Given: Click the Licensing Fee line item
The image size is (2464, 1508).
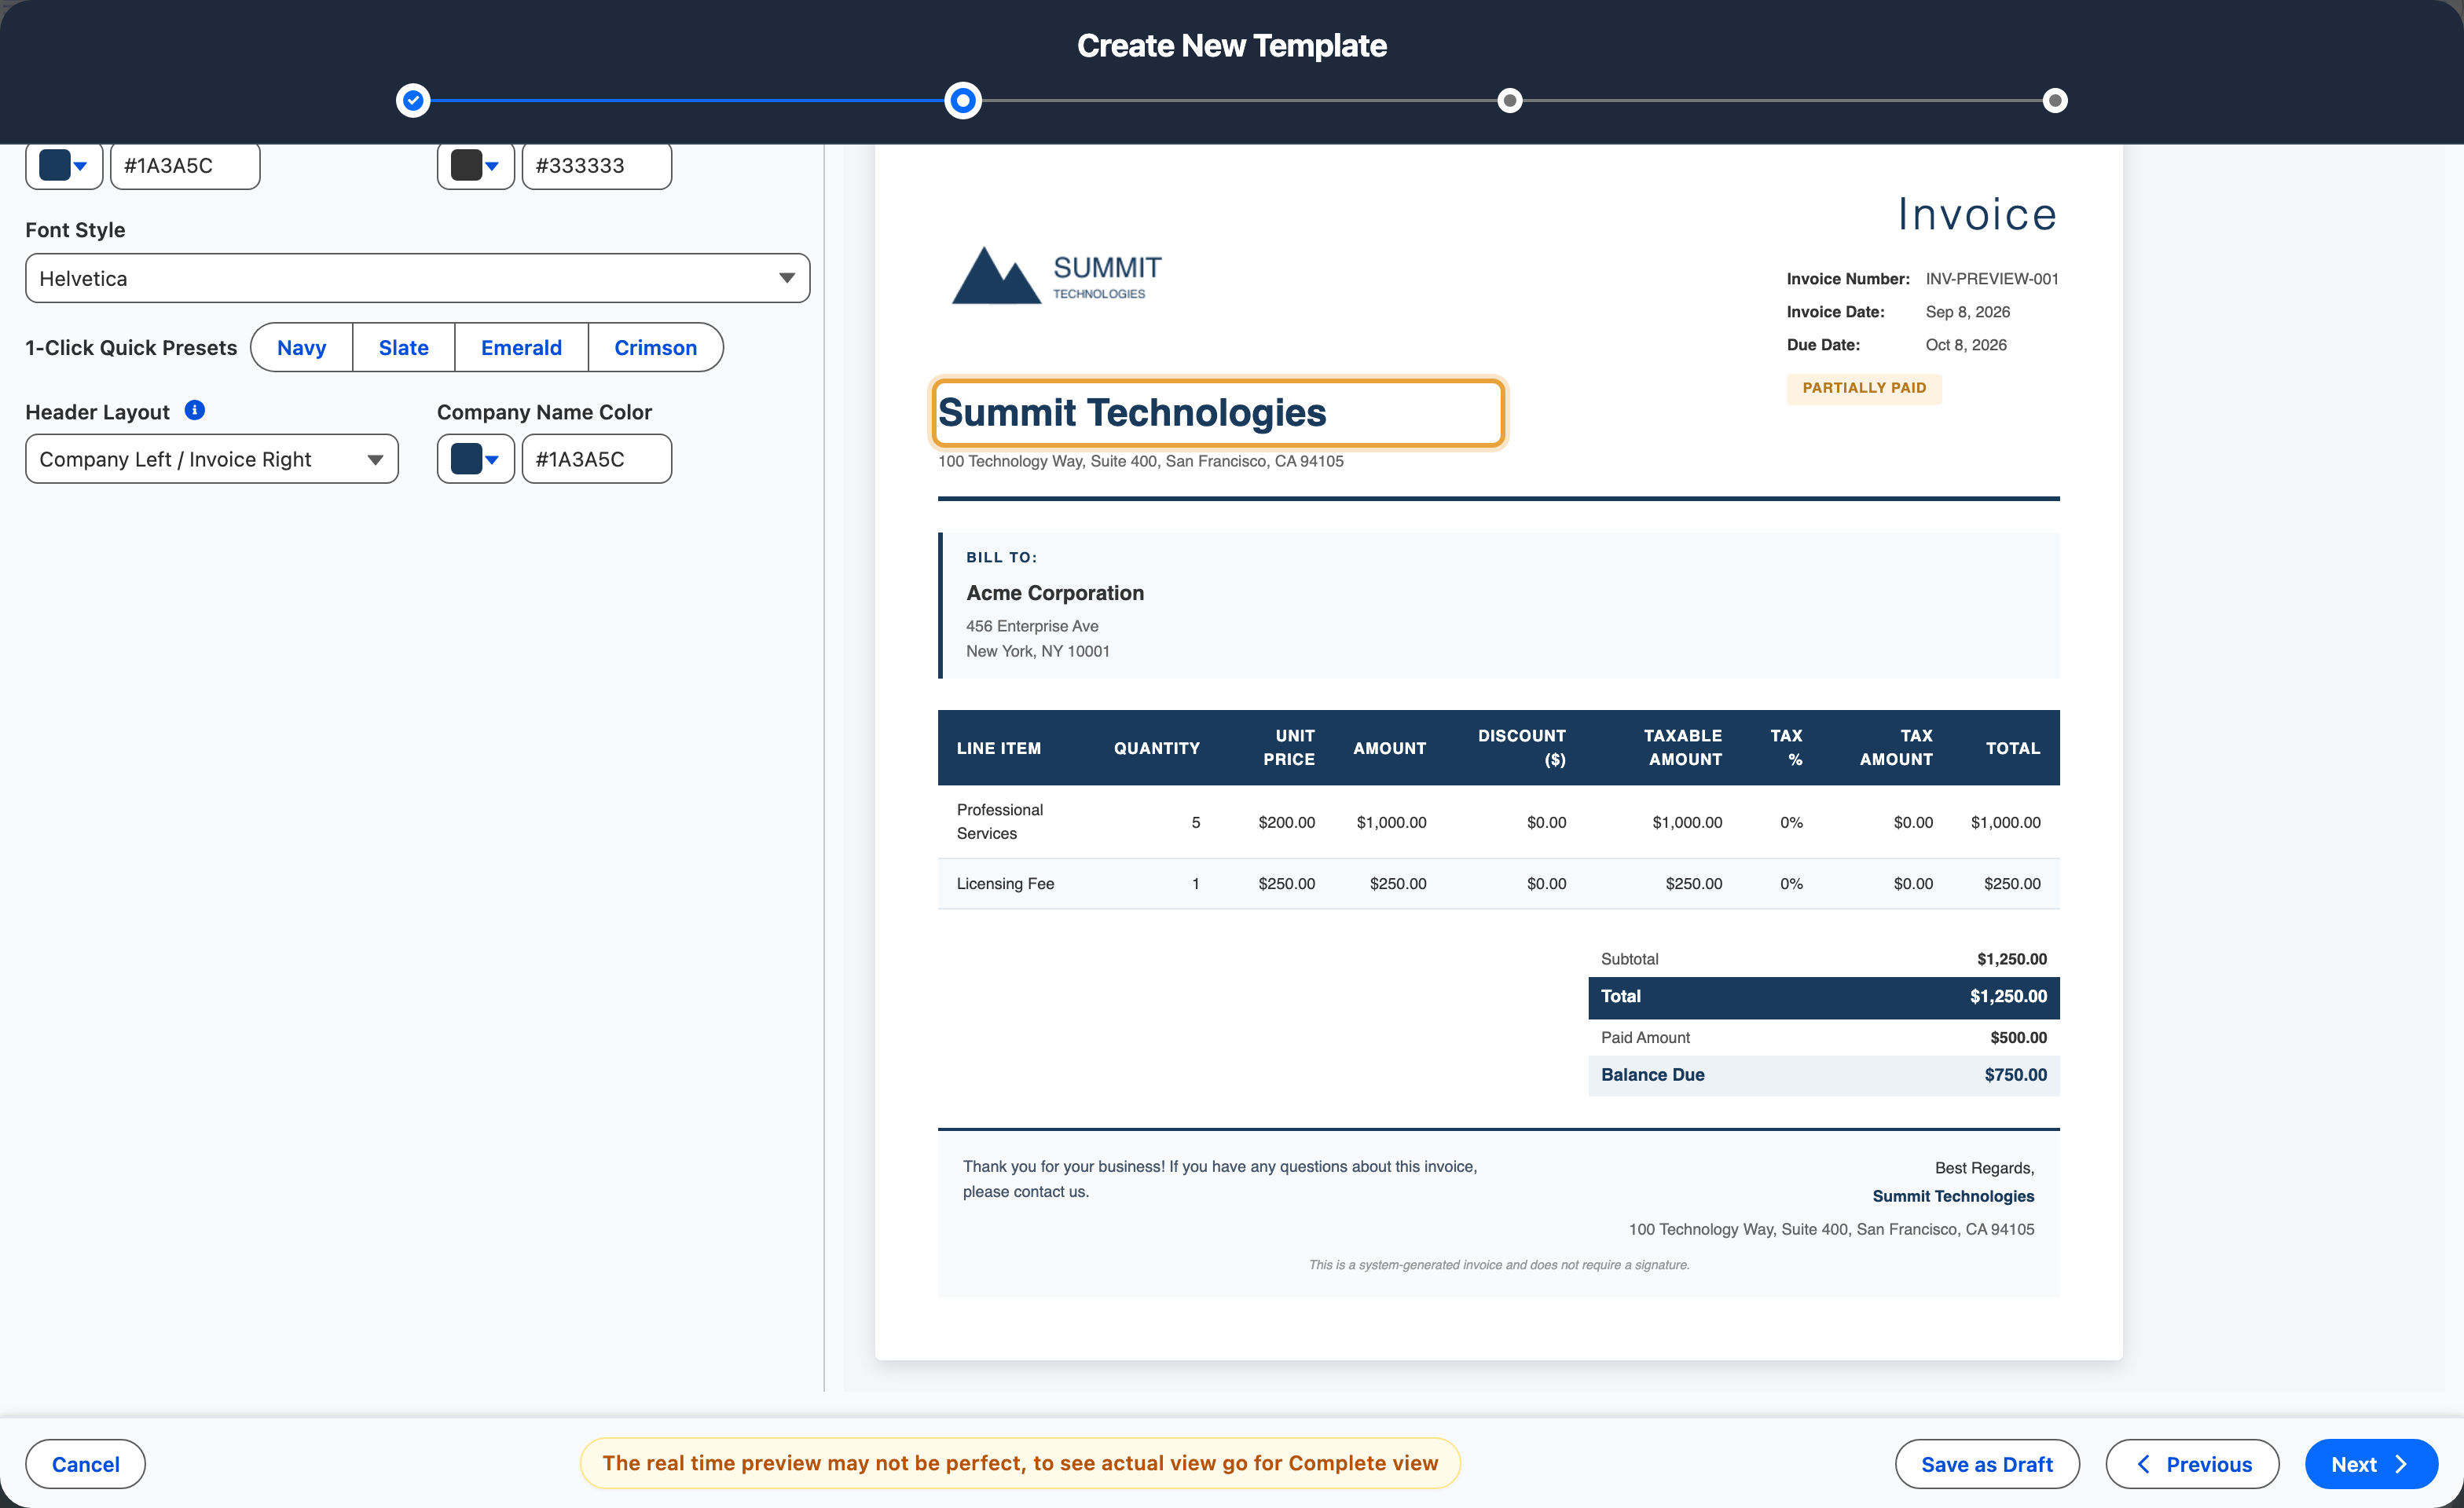Looking at the screenshot, I should (1005, 884).
